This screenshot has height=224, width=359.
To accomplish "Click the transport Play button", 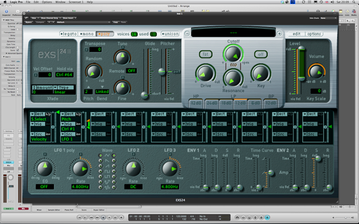I will point(109,217).
